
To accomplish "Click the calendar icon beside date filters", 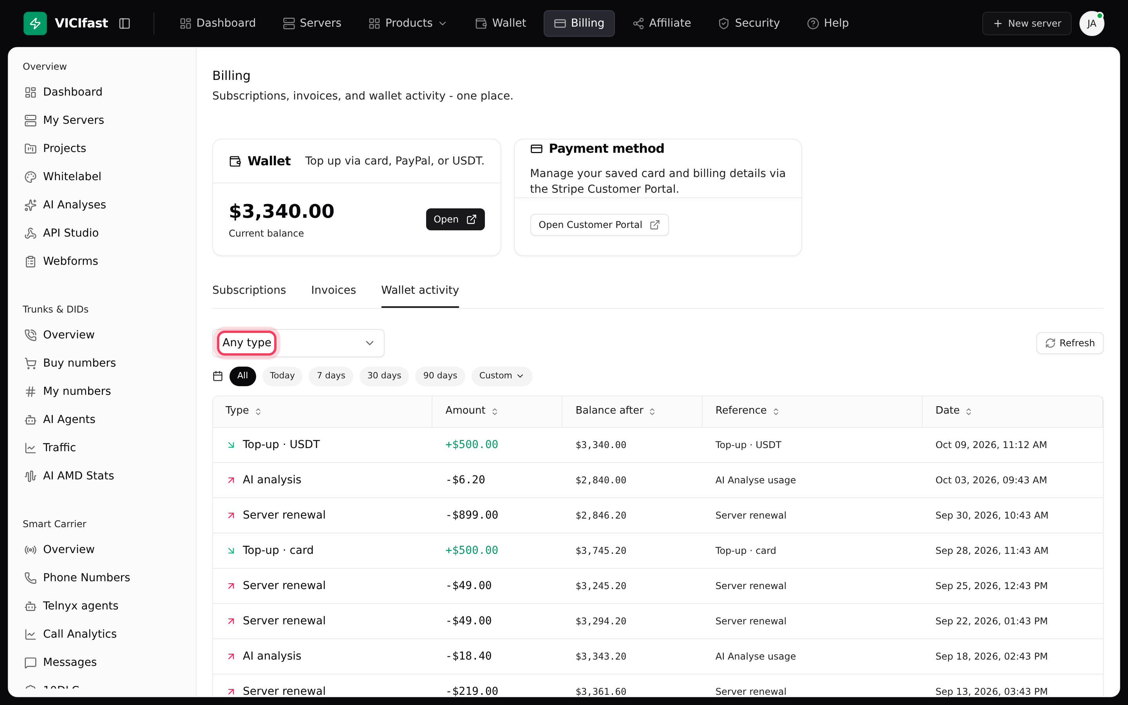I will (x=218, y=376).
